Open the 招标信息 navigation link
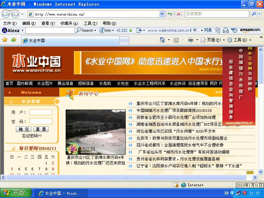This screenshot has height=198, width=264. (x=86, y=83)
